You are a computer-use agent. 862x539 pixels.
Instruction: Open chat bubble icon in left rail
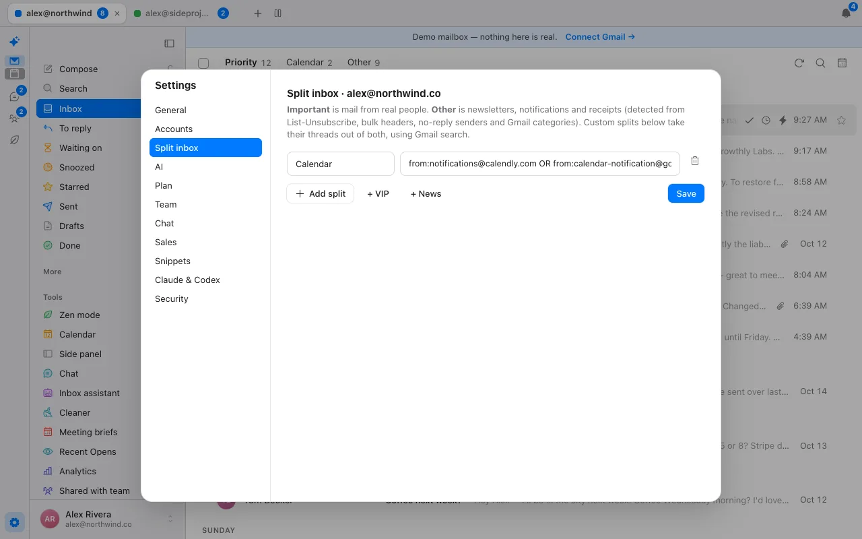pos(14,96)
